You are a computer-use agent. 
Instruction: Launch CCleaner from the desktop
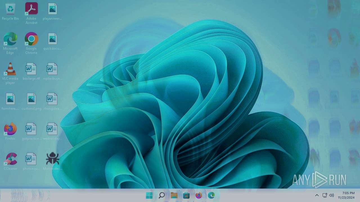coord(10,161)
